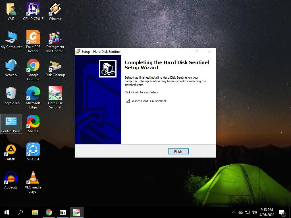The width and height of the screenshot is (291, 218).
Task: Open the VM5 folder on the desktop
Action: click(x=11, y=11)
